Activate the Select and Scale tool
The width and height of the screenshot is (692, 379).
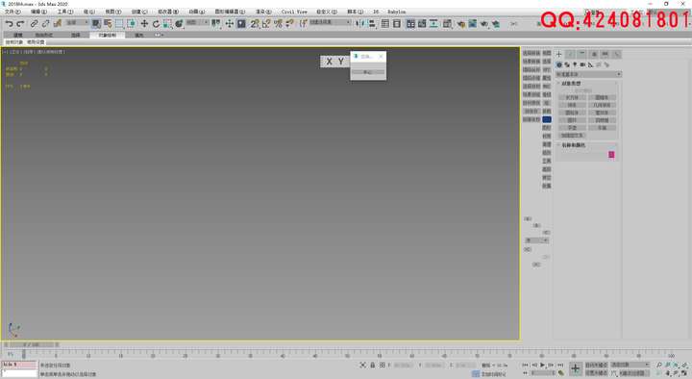tap(167, 24)
